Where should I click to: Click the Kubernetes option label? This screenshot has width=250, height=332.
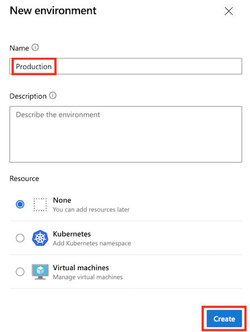click(x=72, y=234)
